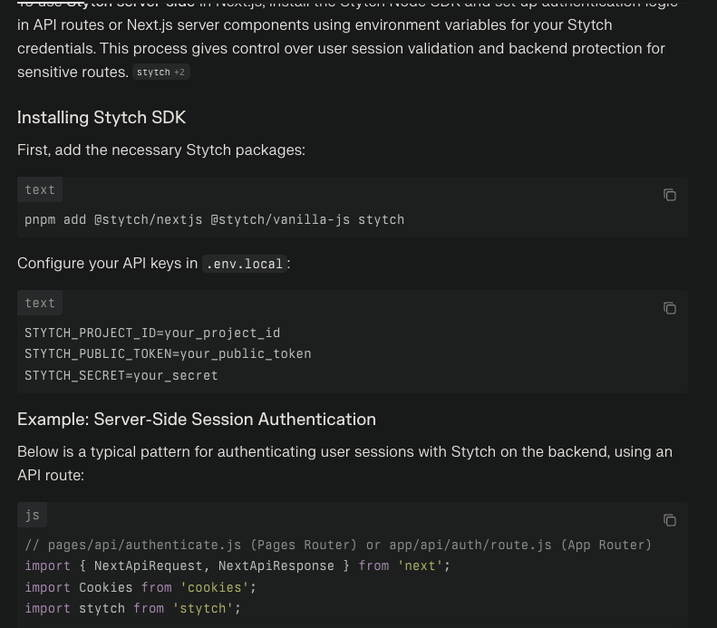Click the STYTCH_PROJECT_ID line
Image resolution: width=717 pixels, height=628 pixels.
click(x=152, y=333)
